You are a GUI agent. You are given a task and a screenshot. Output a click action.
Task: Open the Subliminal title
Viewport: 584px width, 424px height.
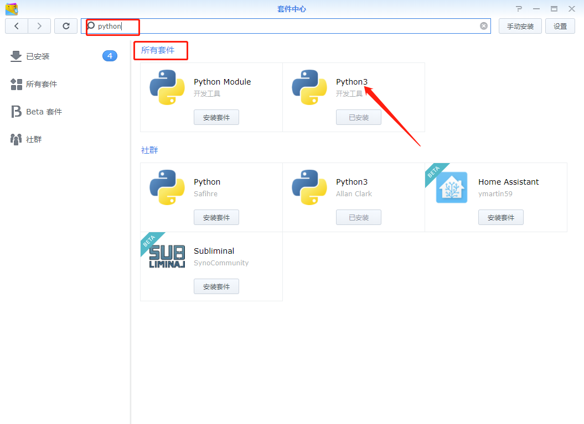214,251
